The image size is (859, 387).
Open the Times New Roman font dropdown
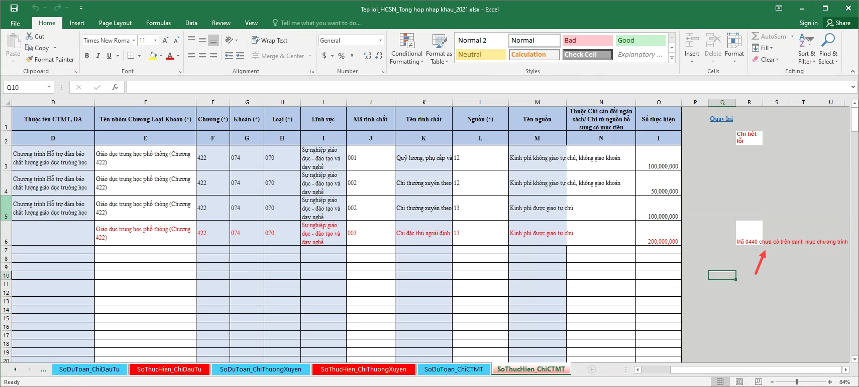(134, 41)
